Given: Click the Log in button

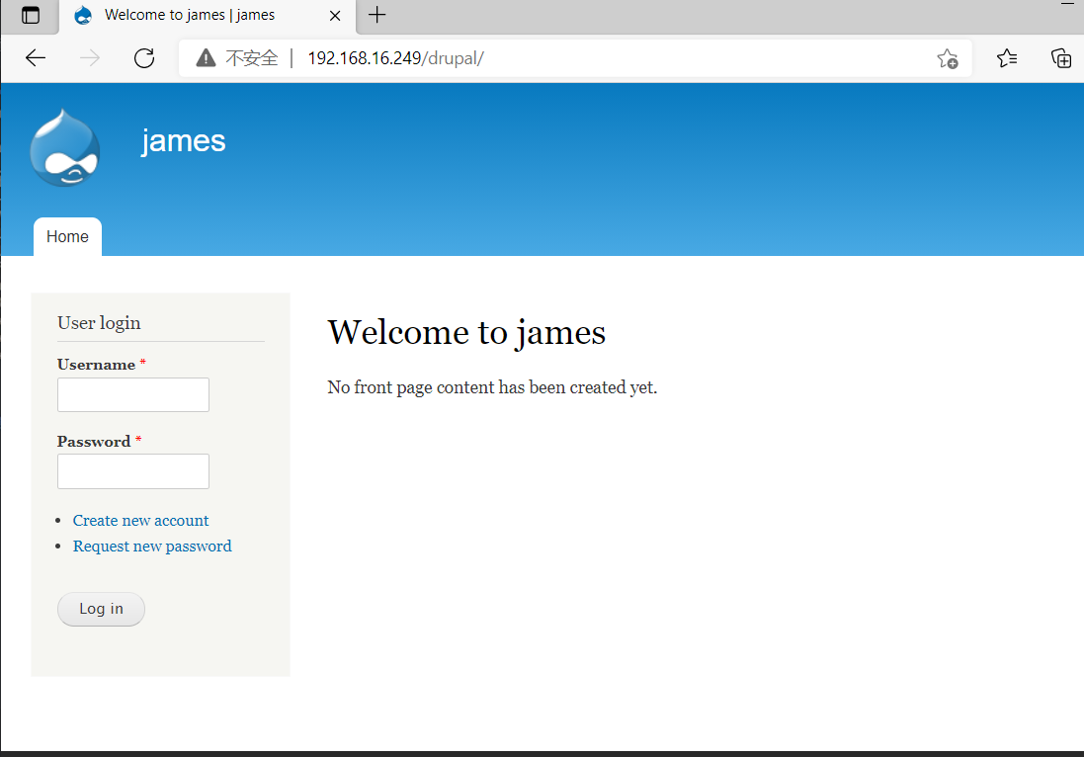Looking at the screenshot, I should coord(101,609).
